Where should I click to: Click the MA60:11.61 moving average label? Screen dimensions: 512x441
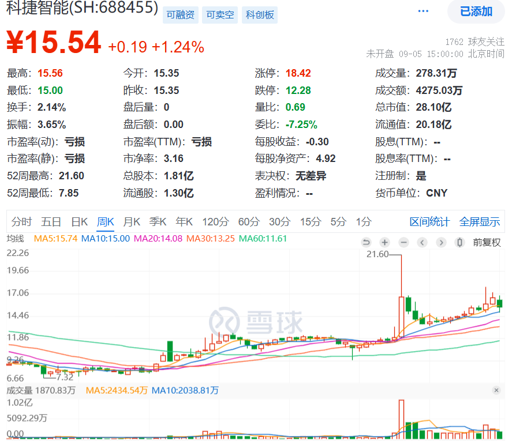[x=263, y=239]
